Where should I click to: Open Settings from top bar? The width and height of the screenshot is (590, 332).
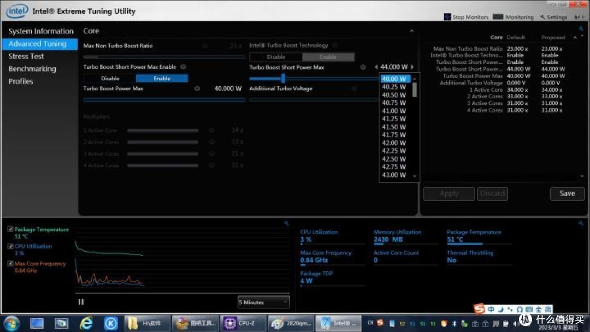(x=553, y=17)
